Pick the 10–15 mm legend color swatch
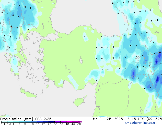This screenshot has width=162, height=125. tap(34, 122)
